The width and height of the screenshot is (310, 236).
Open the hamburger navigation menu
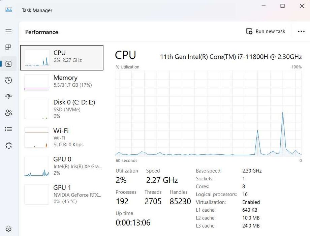pyautogui.click(x=8, y=31)
